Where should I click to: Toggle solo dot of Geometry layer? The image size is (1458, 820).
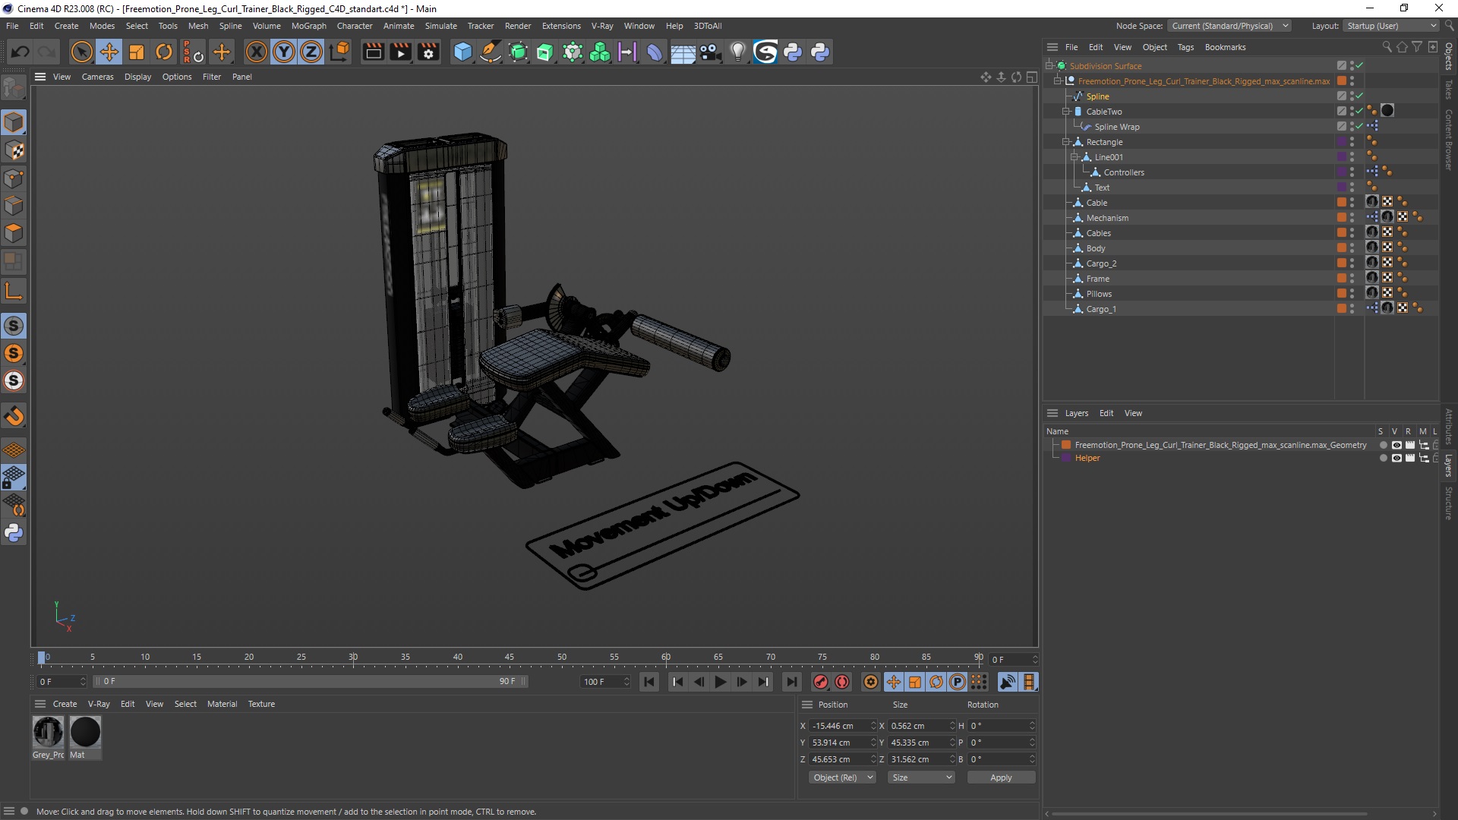1383,446
